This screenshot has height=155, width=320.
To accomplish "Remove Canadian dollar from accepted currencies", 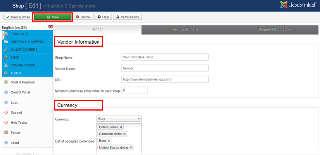I will tap(125, 134).
